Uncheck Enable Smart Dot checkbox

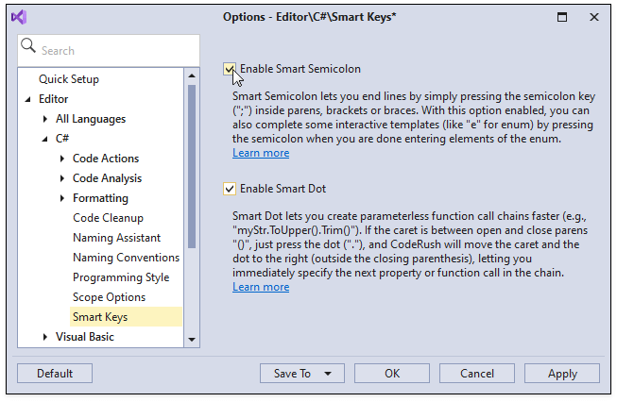pos(230,189)
